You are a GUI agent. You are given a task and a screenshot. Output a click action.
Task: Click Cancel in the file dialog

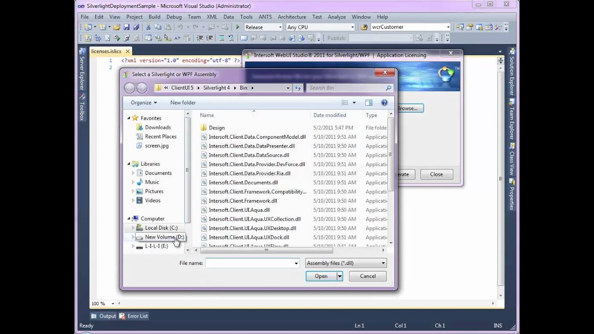pos(368,276)
